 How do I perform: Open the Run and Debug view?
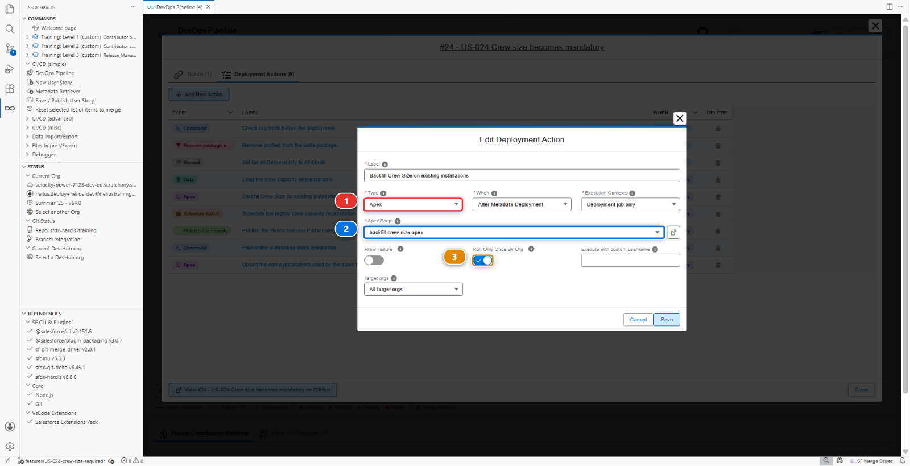tap(10, 69)
